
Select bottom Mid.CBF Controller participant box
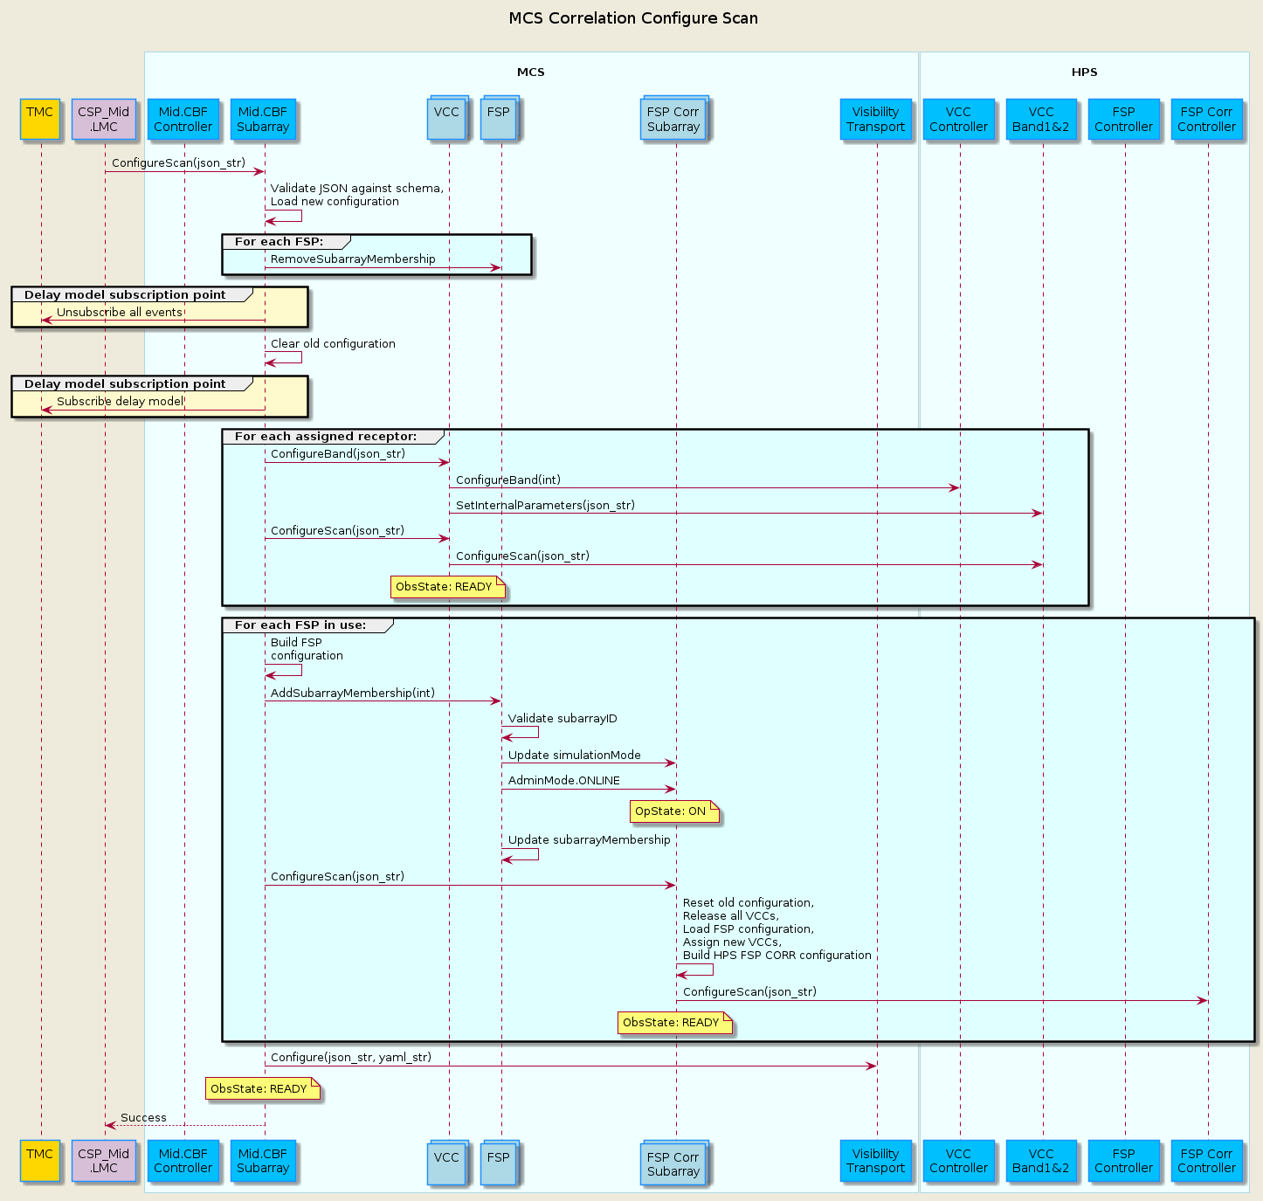click(x=183, y=1161)
